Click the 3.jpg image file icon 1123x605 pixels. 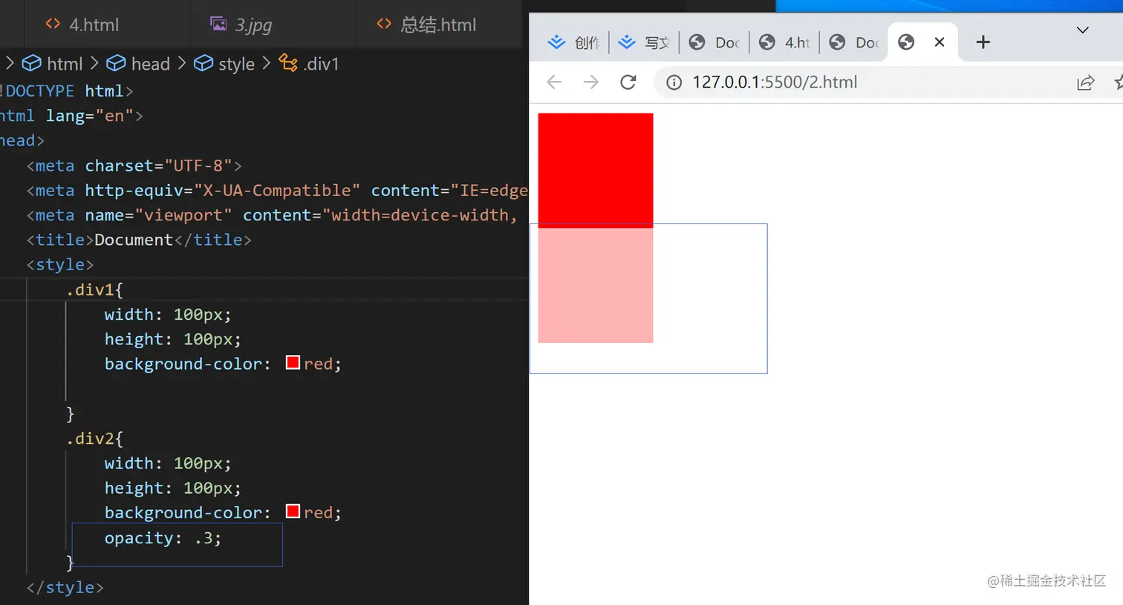coord(218,24)
